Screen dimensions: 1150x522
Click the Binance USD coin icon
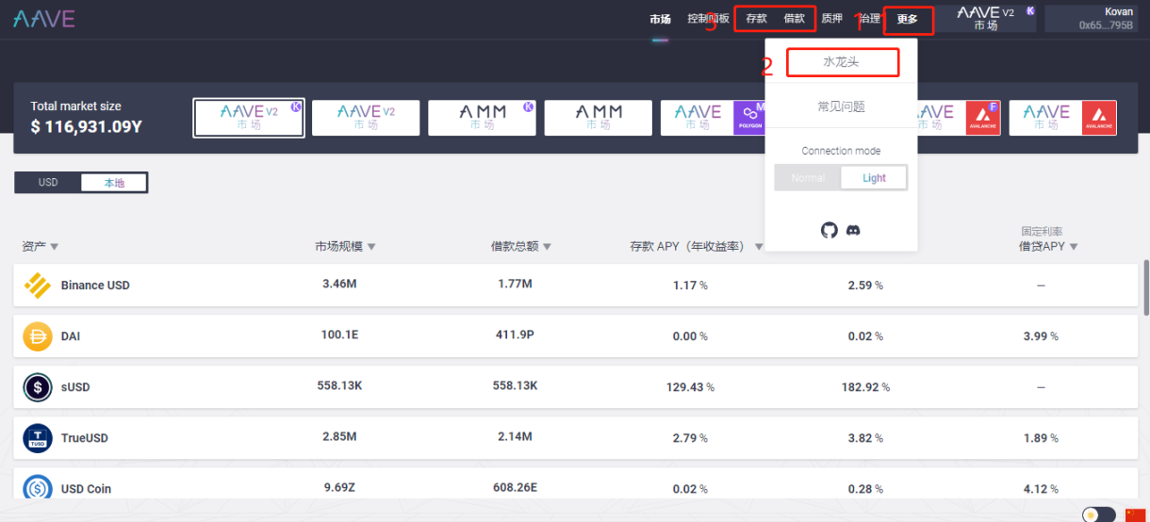coord(38,285)
